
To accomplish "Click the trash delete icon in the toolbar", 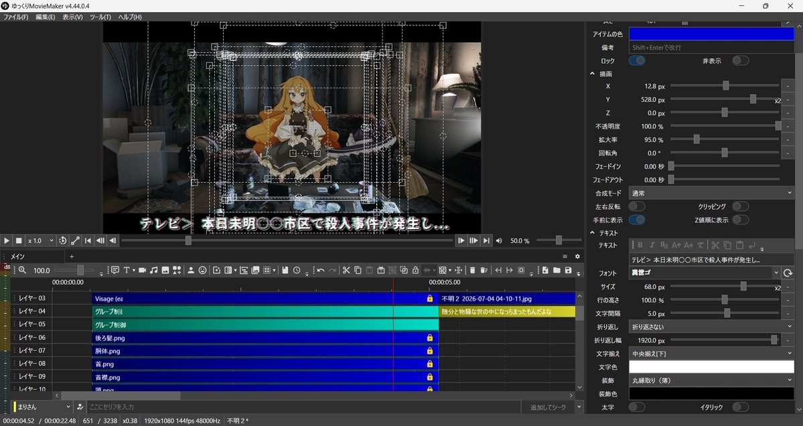I will pyautogui.click(x=472, y=271).
